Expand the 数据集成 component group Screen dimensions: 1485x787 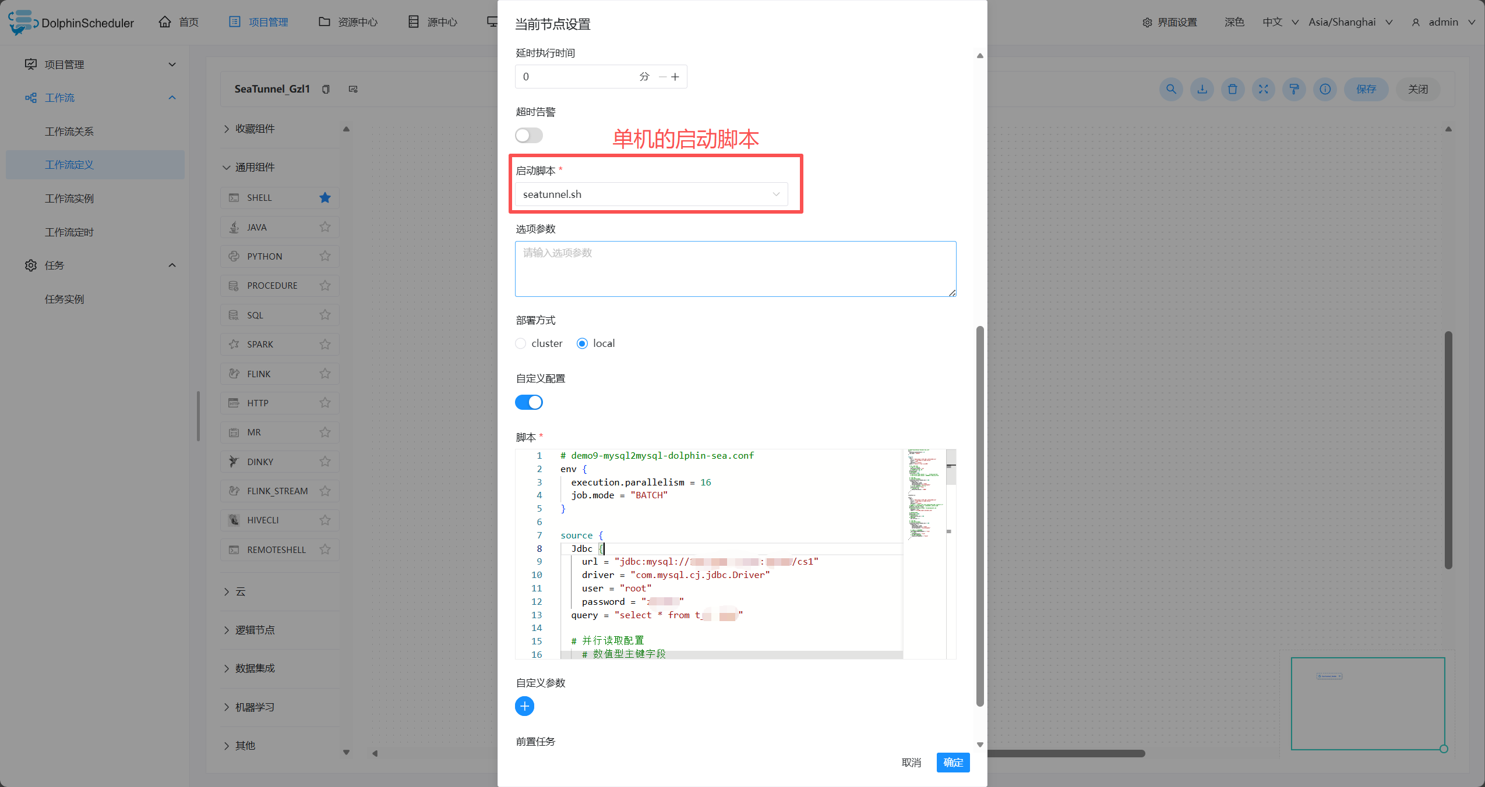pos(255,668)
